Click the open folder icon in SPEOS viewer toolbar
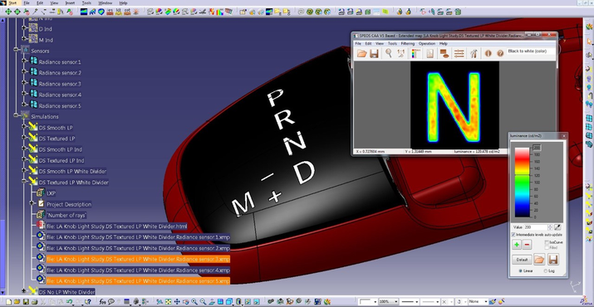Screen dimensions: 594x307 pyautogui.click(x=361, y=53)
